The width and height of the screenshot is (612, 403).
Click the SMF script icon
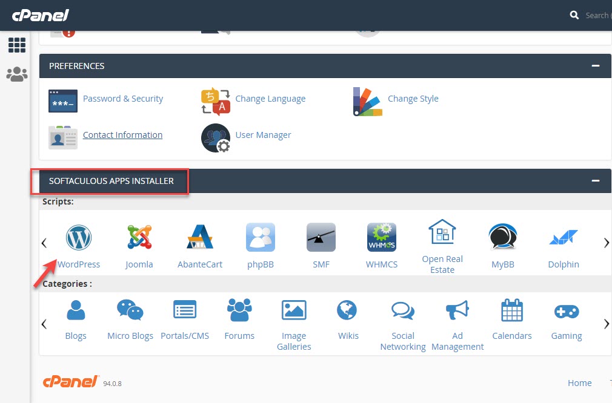click(321, 237)
